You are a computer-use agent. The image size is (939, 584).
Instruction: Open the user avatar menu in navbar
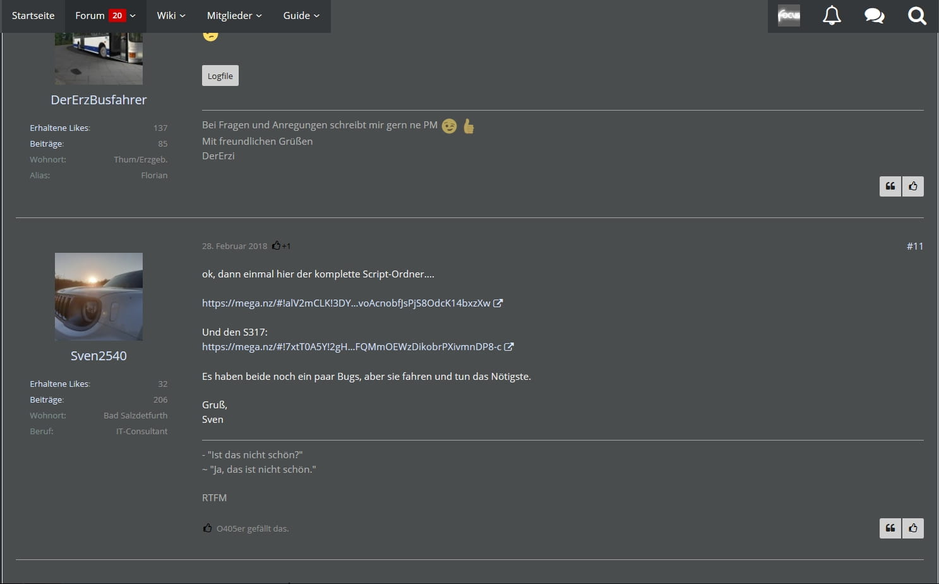(x=789, y=16)
